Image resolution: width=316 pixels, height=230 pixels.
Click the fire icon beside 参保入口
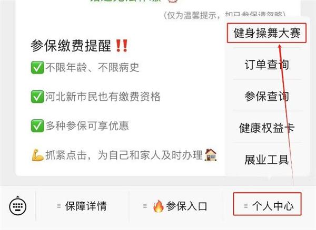point(159,206)
